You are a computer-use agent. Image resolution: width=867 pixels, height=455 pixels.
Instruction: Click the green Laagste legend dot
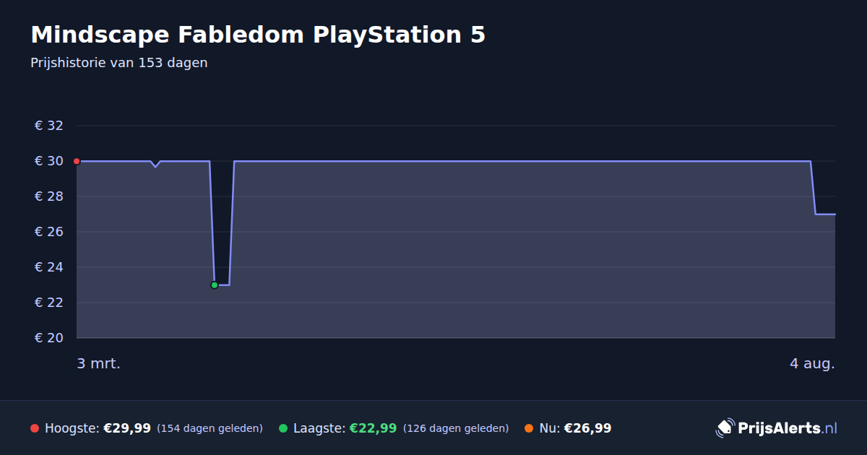point(283,428)
